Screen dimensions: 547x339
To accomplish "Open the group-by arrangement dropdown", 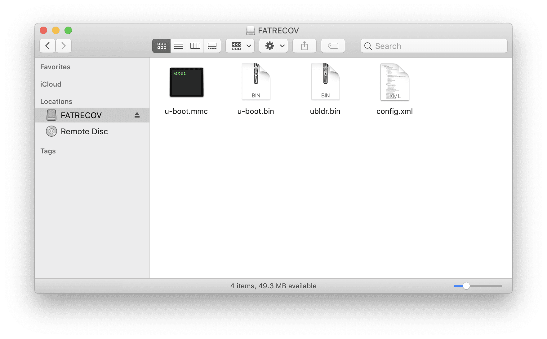I will click(240, 46).
